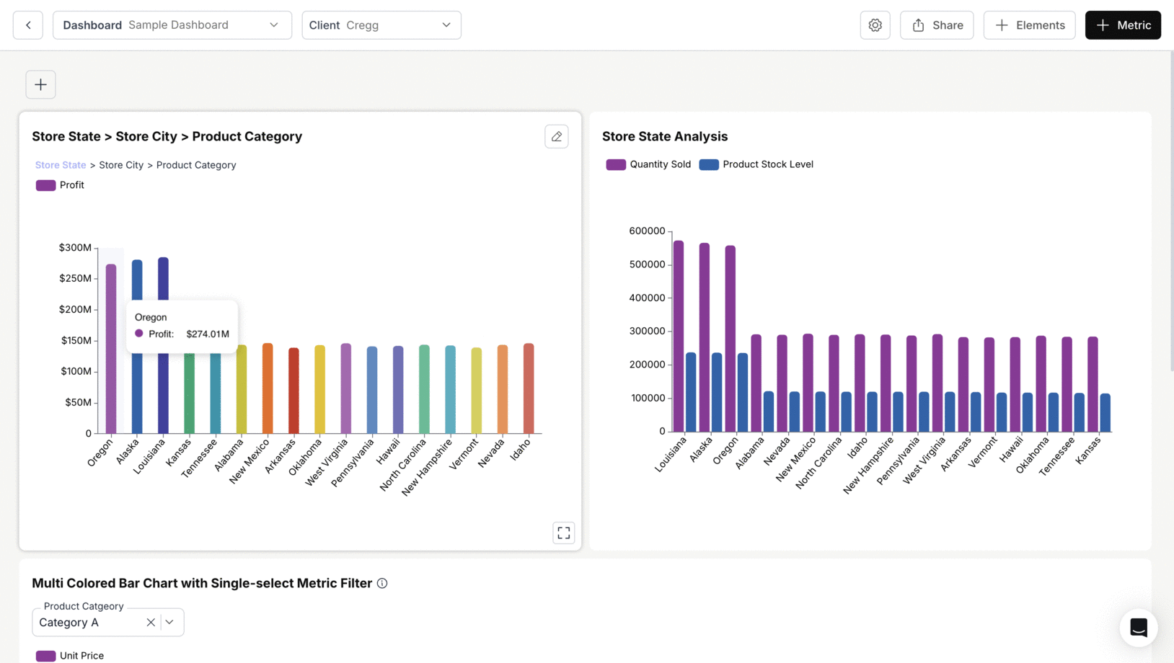Toggle Quantity Sold in the legend
1174x663 pixels.
[615, 164]
